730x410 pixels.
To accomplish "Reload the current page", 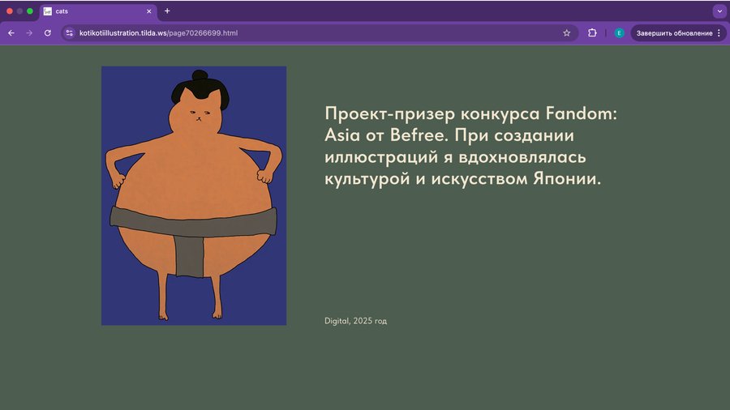I will click(x=48, y=33).
